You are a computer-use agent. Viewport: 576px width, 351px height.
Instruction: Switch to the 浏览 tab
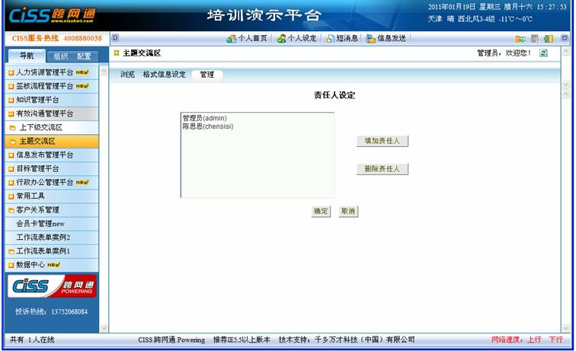(127, 75)
